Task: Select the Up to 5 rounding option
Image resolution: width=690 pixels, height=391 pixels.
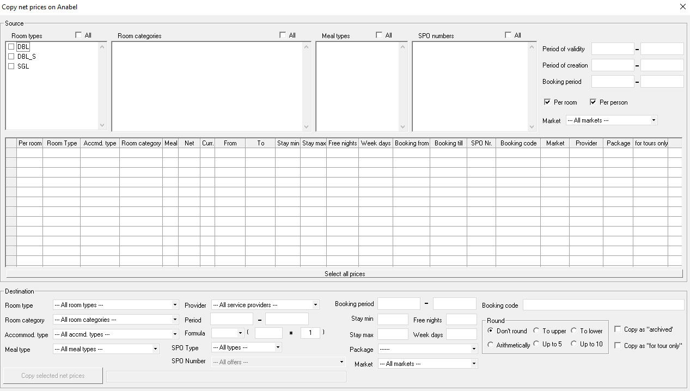Action: click(536, 344)
